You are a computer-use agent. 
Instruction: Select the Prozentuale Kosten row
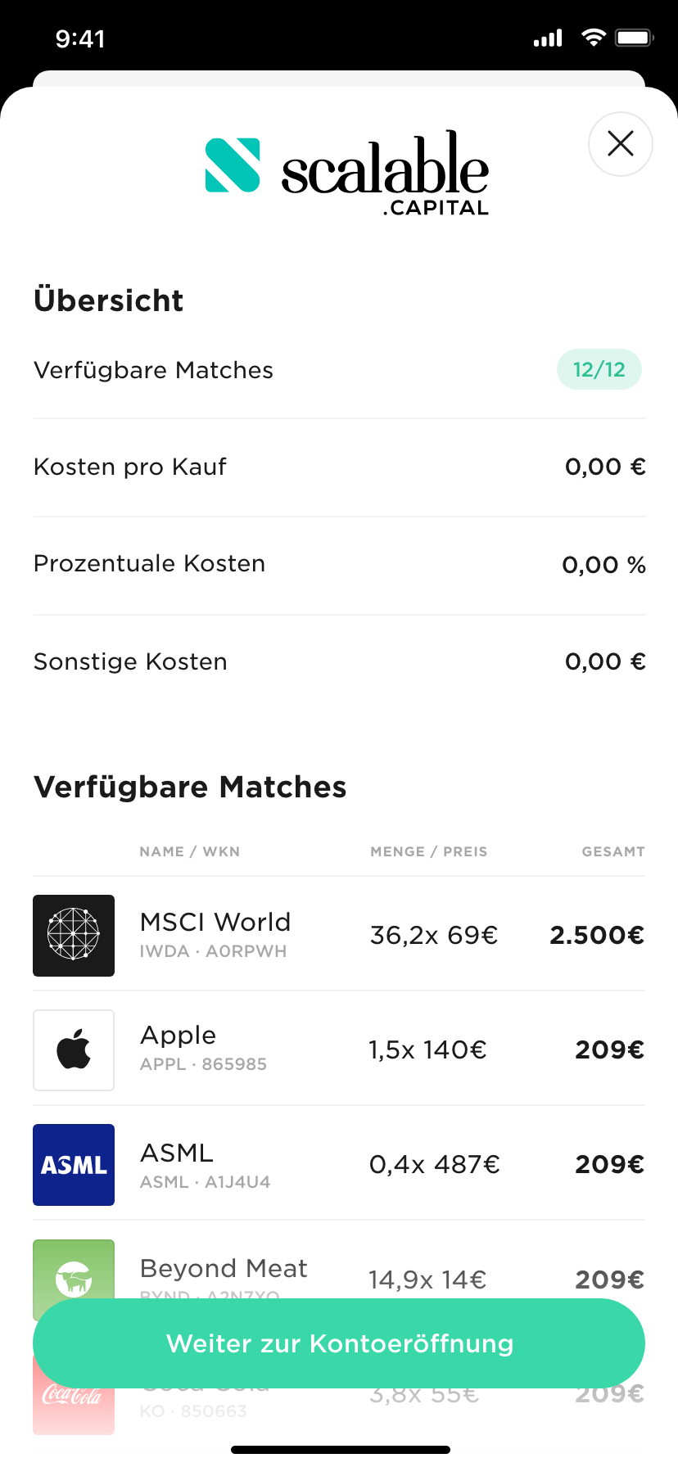coord(339,564)
